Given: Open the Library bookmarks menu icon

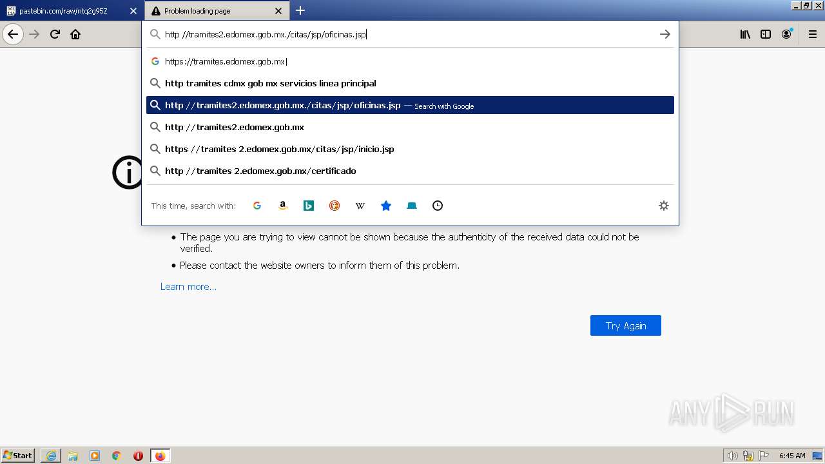Looking at the screenshot, I should tap(745, 34).
